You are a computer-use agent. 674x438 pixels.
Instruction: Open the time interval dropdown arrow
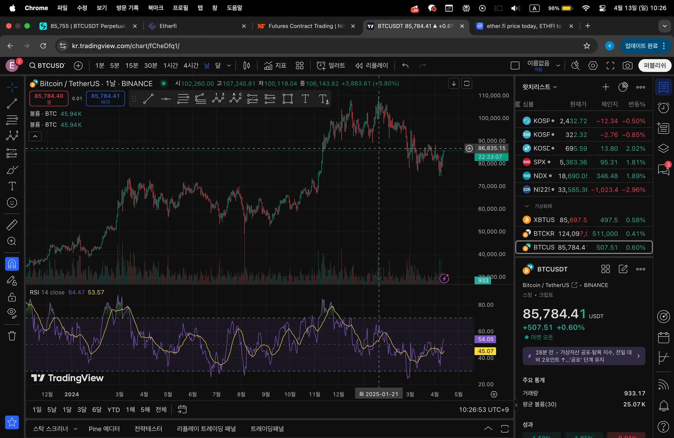click(x=229, y=66)
